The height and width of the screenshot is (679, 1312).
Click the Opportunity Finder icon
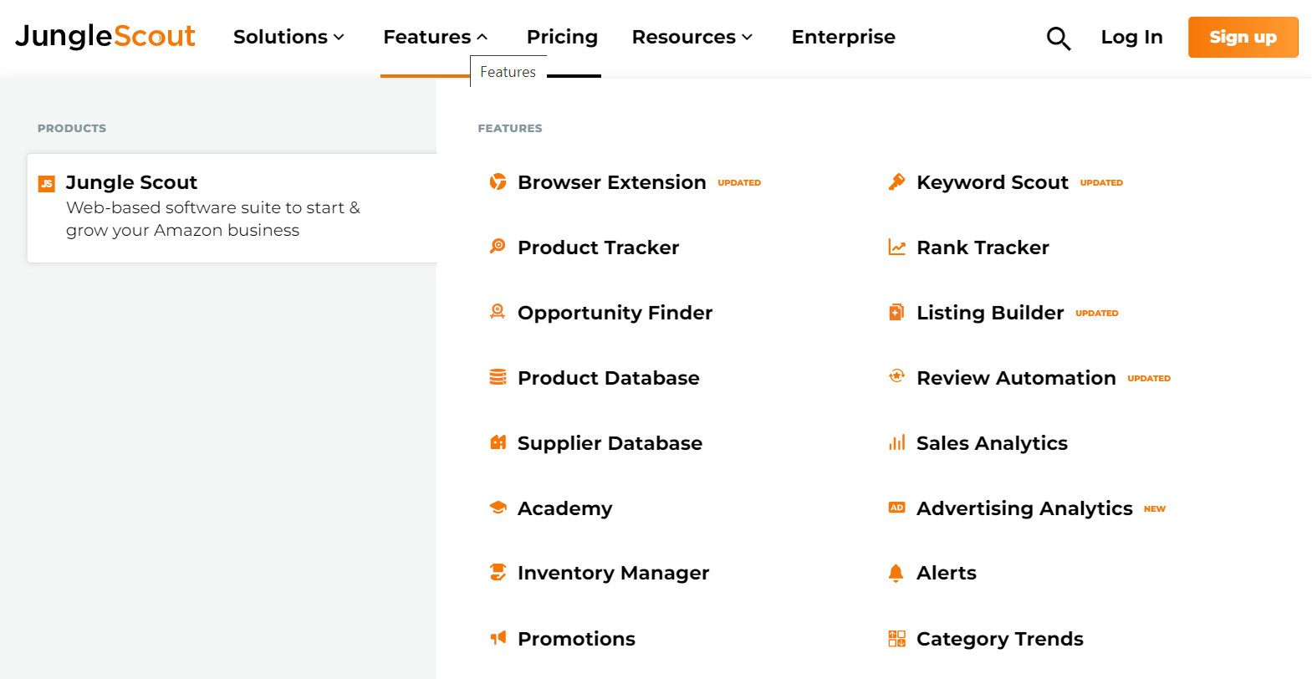point(498,311)
